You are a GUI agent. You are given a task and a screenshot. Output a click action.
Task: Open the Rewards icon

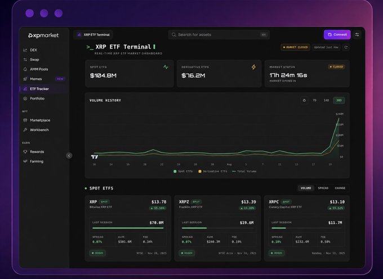(25, 152)
